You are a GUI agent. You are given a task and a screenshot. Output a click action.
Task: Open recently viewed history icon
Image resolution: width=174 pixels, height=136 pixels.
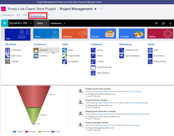click(x=163, y=23)
